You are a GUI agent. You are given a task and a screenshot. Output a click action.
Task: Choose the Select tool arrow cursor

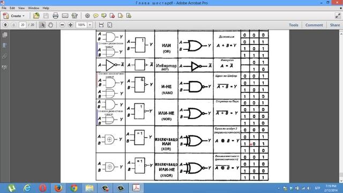[x=42, y=25]
